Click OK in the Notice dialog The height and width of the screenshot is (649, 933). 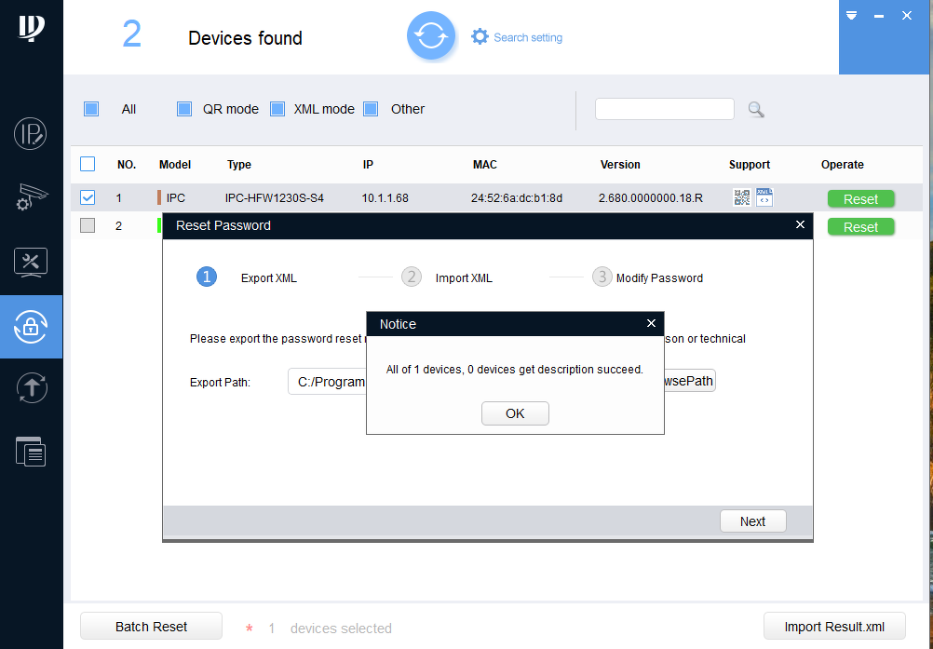pos(515,413)
